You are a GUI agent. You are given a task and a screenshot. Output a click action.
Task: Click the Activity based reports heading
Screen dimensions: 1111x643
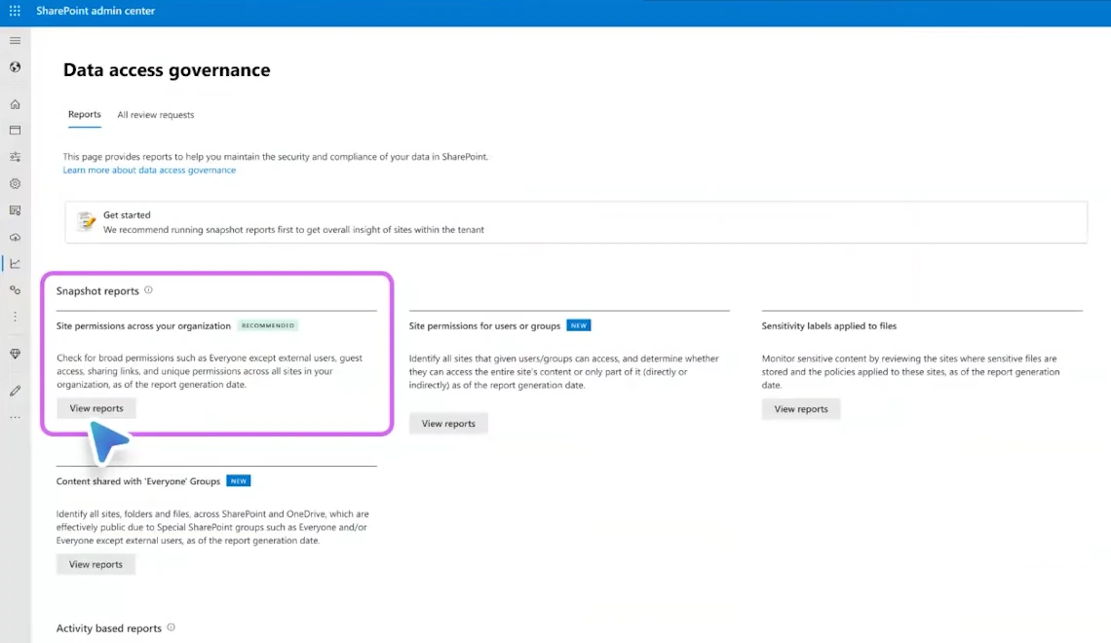[x=109, y=628]
